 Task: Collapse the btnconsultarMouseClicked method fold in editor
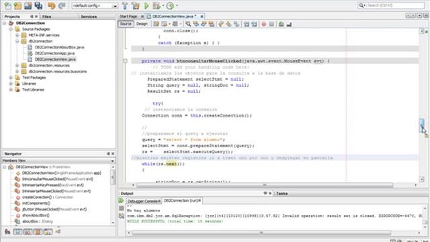(125, 61)
